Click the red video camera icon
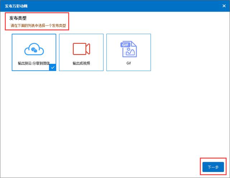 81,49
